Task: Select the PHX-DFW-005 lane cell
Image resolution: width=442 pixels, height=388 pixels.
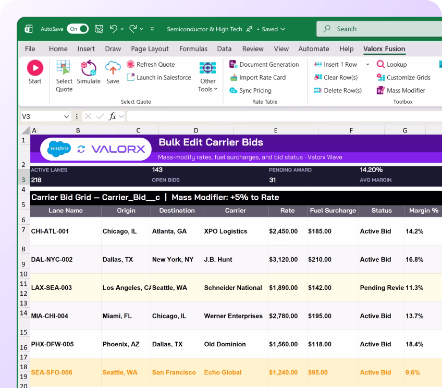Action: pyautogui.click(x=66, y=344)
